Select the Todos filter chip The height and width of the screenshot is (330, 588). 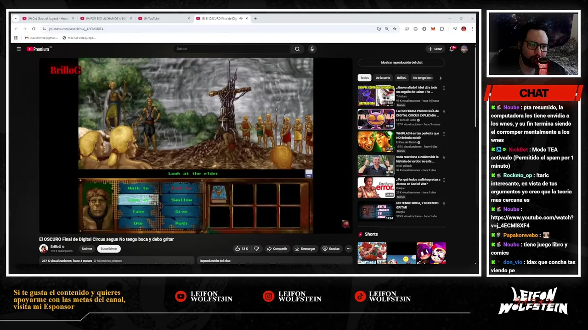coord(364,78)
